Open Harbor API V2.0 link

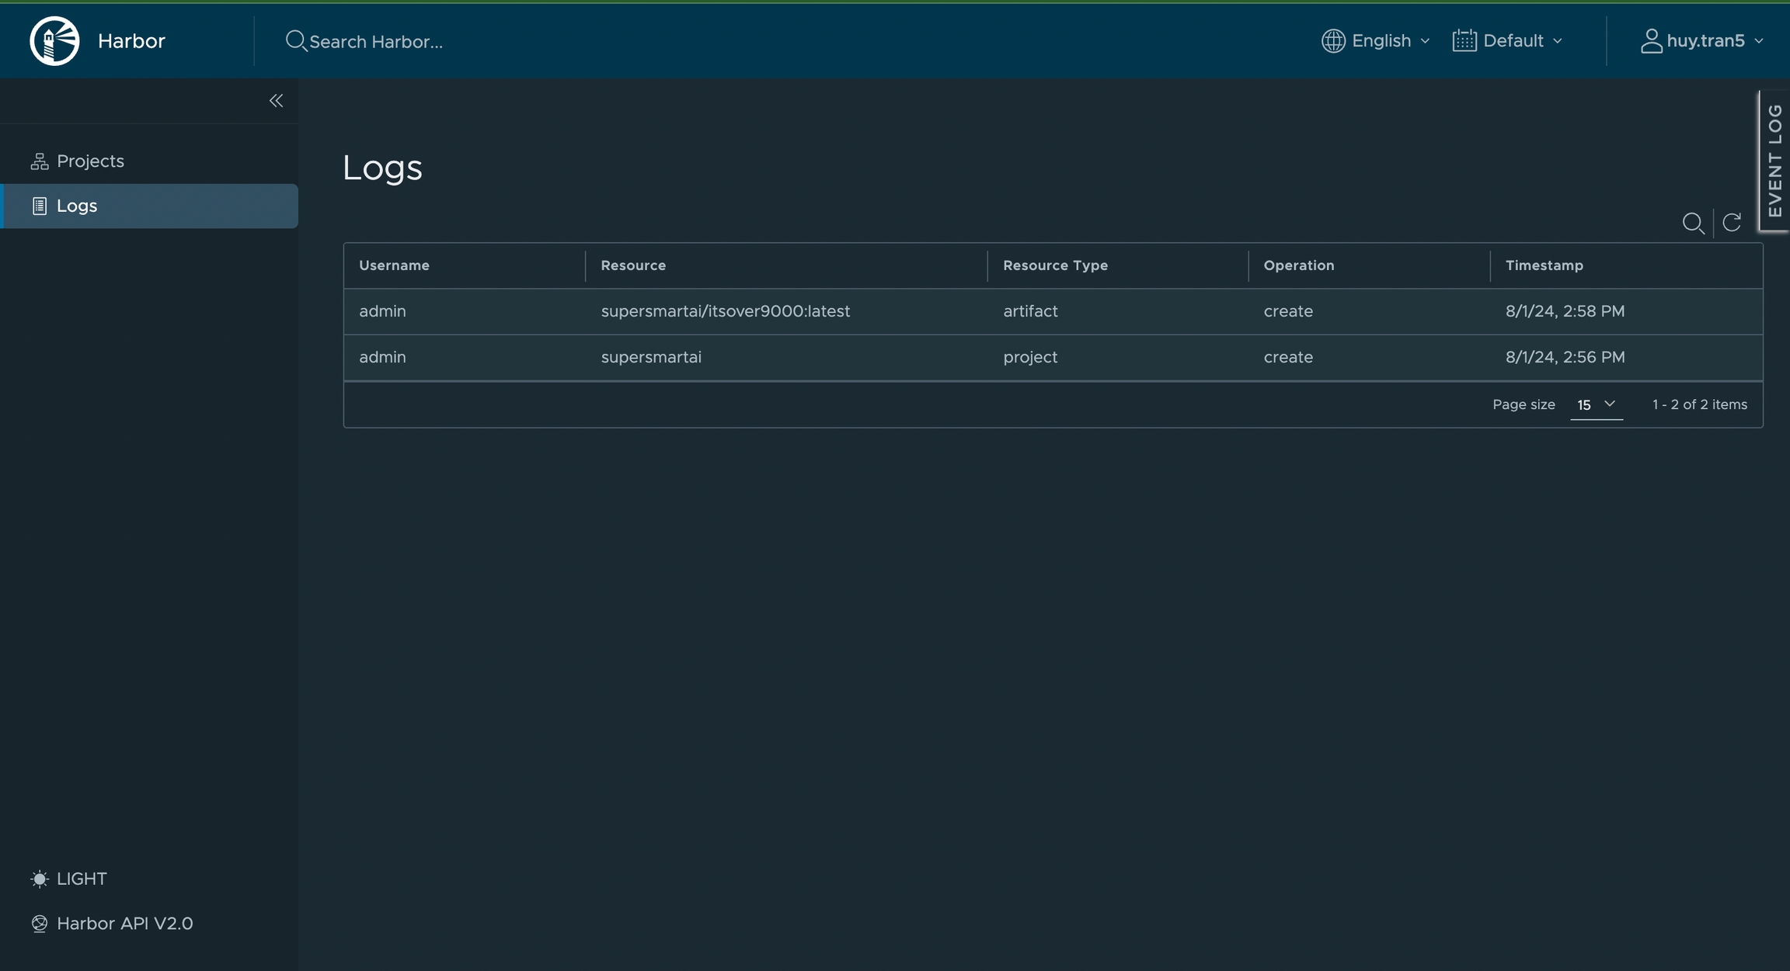point(124,924)
